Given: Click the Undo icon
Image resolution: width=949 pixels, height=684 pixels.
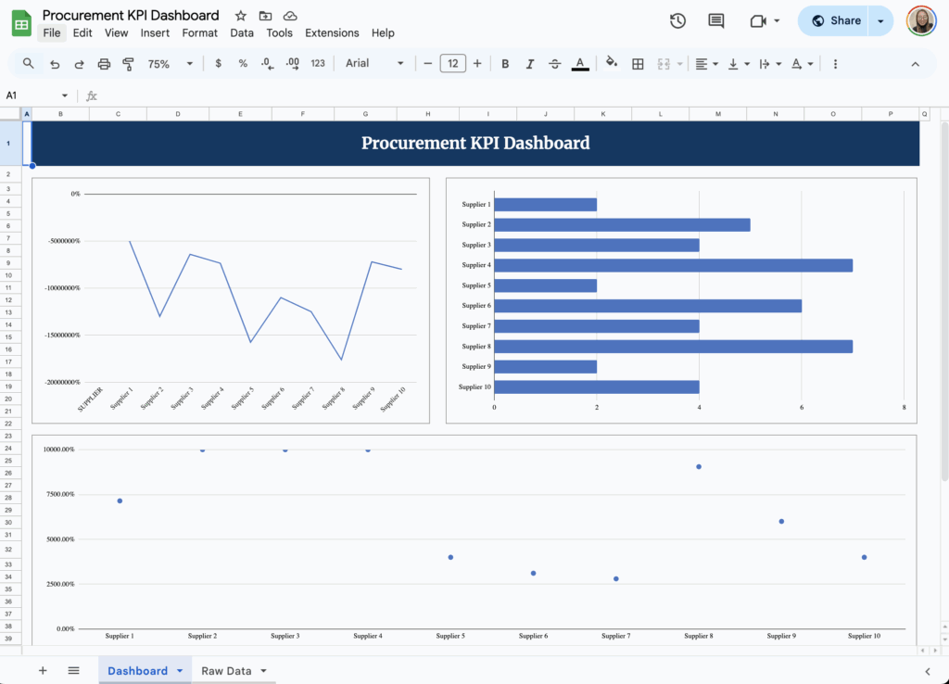Looking at the screenshot, I should (56, 63).
